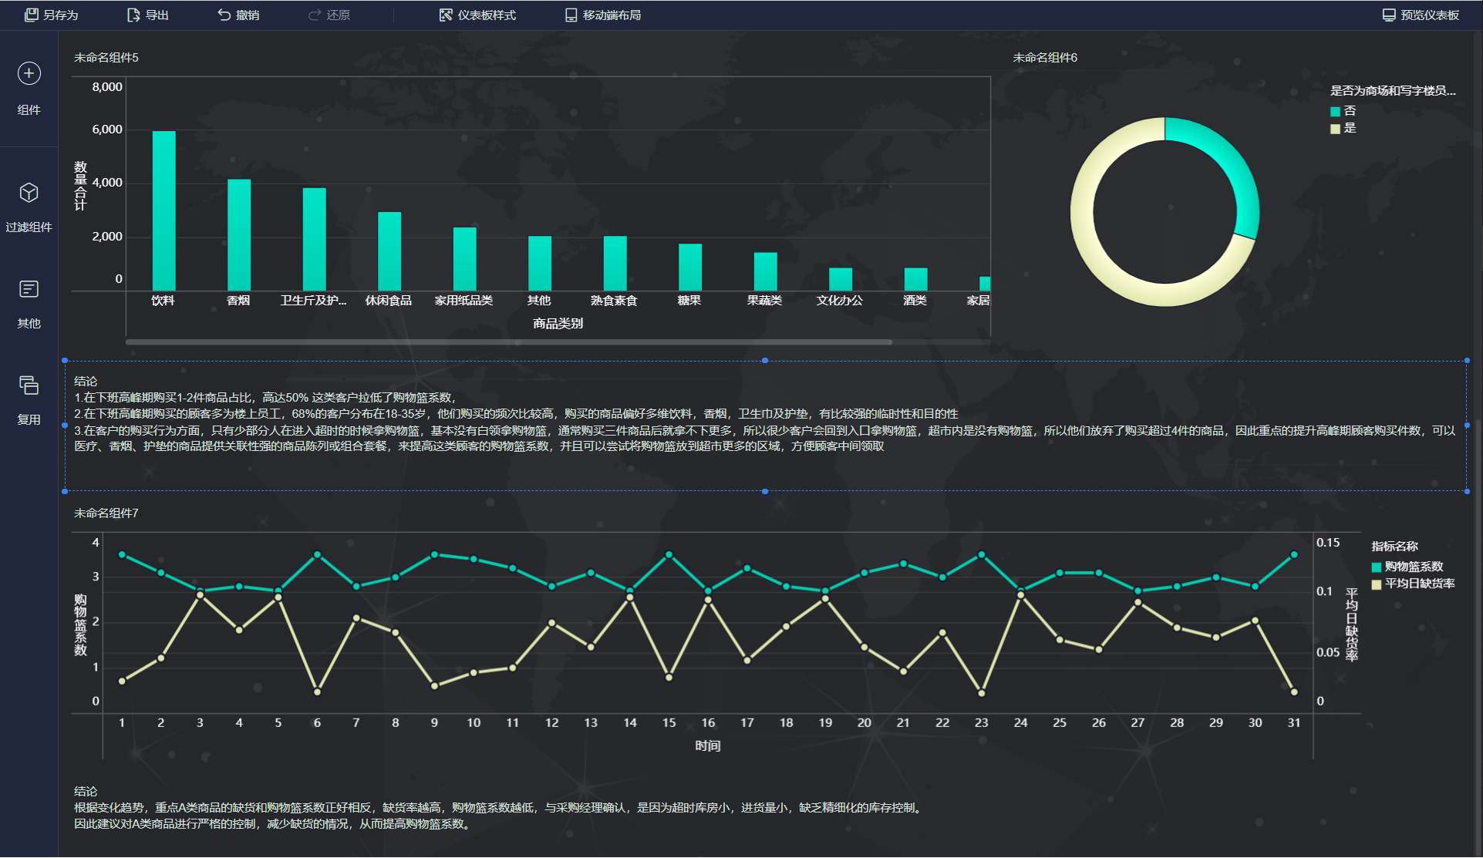1483x858 pixels.
Task: Click the Save As (另存为) icon
Action: pos(31,15)
